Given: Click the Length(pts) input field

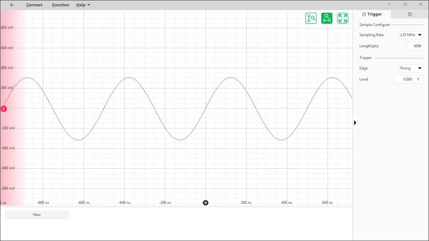Looking at the screenshot, I should 415,46.
